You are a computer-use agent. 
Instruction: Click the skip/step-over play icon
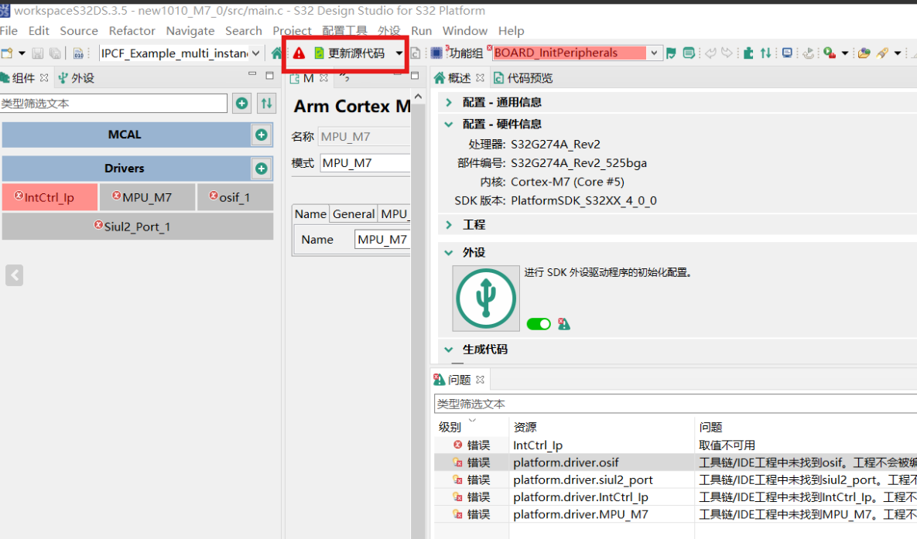(x=808, y=53)
